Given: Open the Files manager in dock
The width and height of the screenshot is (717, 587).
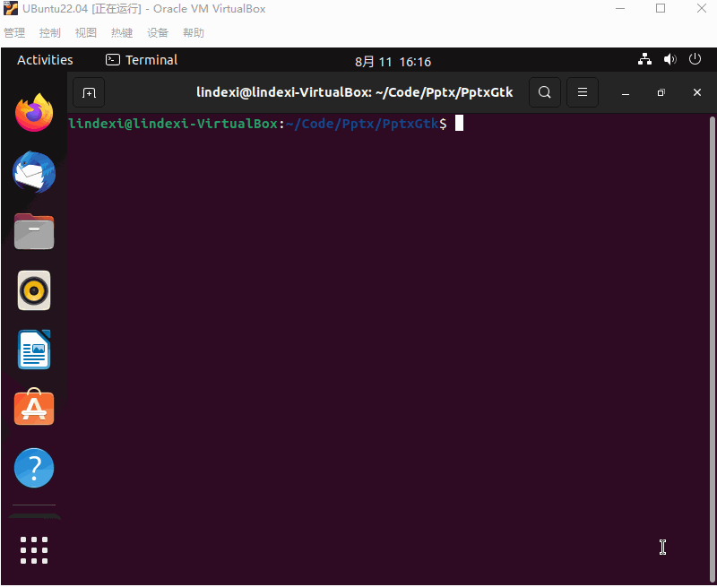Looking at the screenshot, I should pos(34,231).
